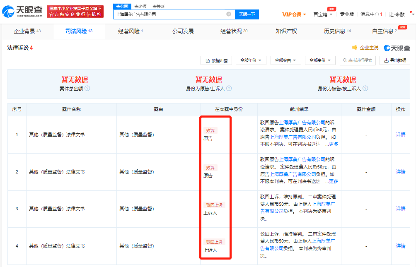This screenshot has height=267, width=416.
Task: Open the 企业背景 tab
Action: point(27,31)
